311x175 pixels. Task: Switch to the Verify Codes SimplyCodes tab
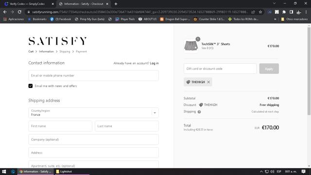click(x=28, y=4)
